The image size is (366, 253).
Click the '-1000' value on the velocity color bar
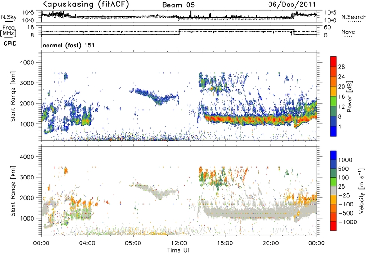[x=348, y=222]
